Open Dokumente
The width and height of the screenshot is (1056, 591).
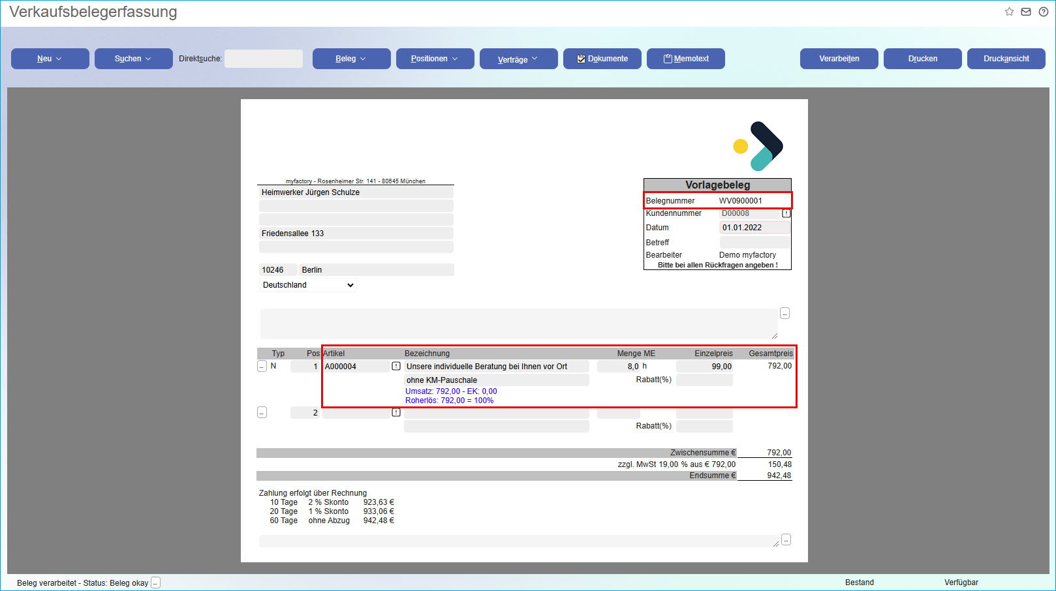pos(602,59)
